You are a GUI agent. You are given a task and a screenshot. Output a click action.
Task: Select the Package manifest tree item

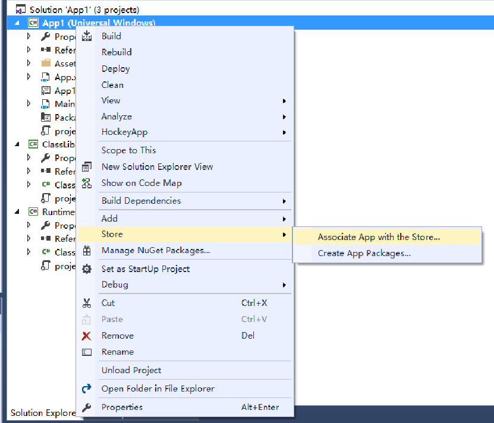click(x=65, y=118)
